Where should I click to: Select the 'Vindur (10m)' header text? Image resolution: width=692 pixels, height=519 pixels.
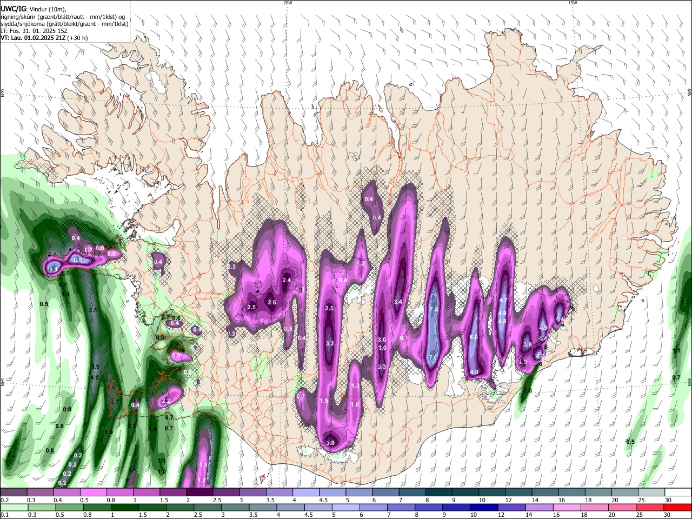[46, 9]
